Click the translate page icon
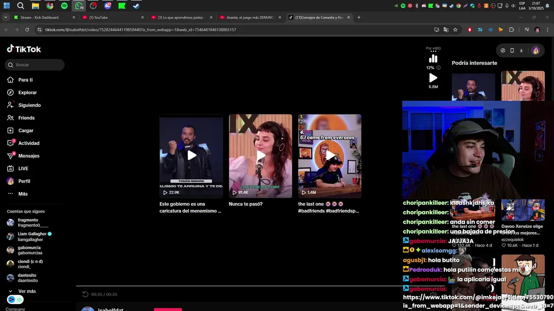554x311 pixels. click(446, 30)
